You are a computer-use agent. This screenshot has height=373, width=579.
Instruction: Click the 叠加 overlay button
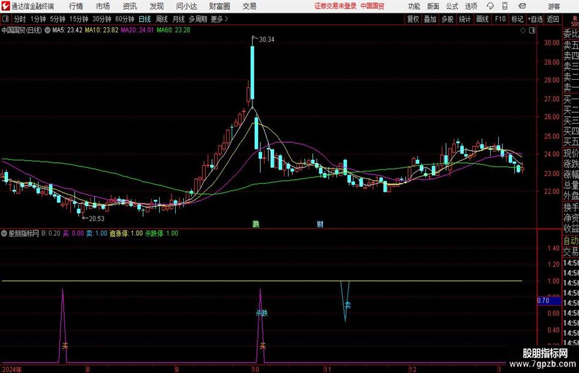tap(430, 19)
